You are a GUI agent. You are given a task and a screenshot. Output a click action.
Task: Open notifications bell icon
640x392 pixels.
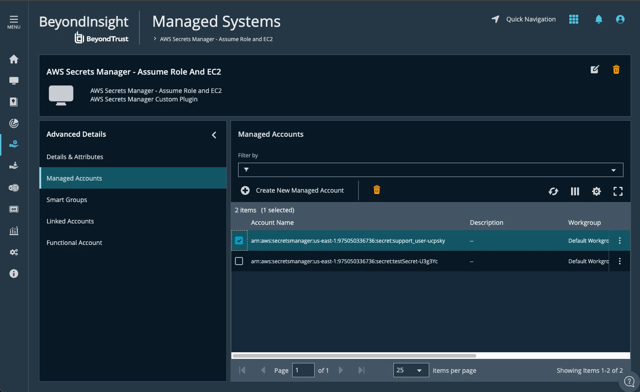(599, 19)
